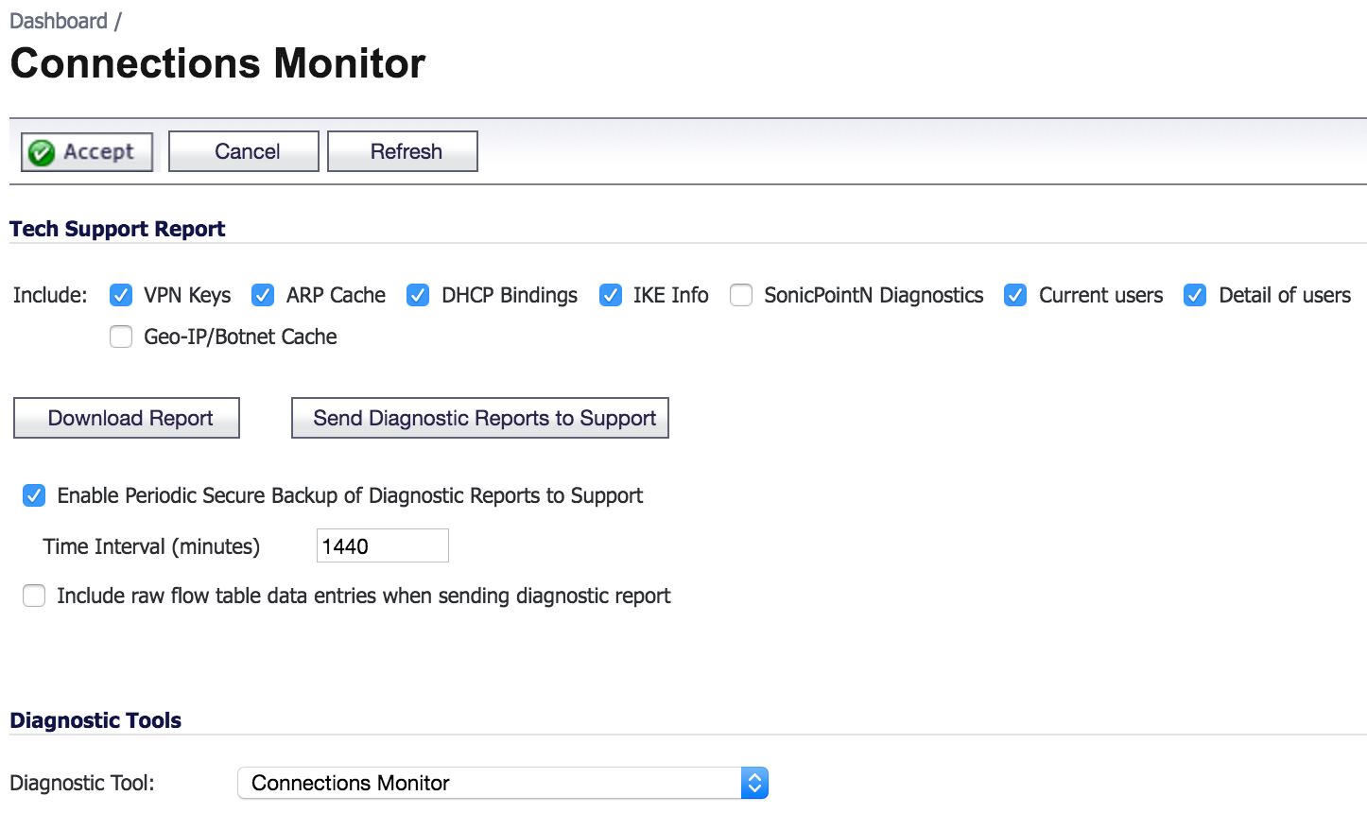Click the dropdown arrows beside Connections Monitor
Viewport: 1367px width, 813px height.
click(x=754, y=783)
